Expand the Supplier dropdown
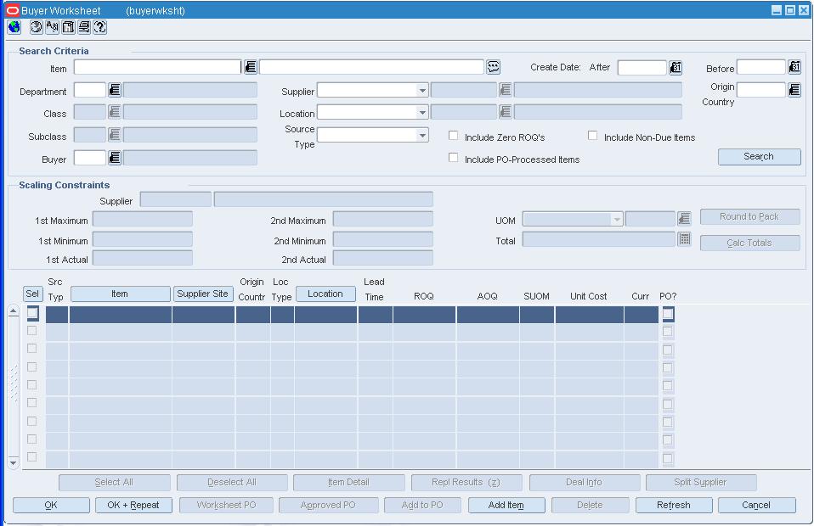The width and height of the screenshot is (814, 526). click(x=422, y=91)
